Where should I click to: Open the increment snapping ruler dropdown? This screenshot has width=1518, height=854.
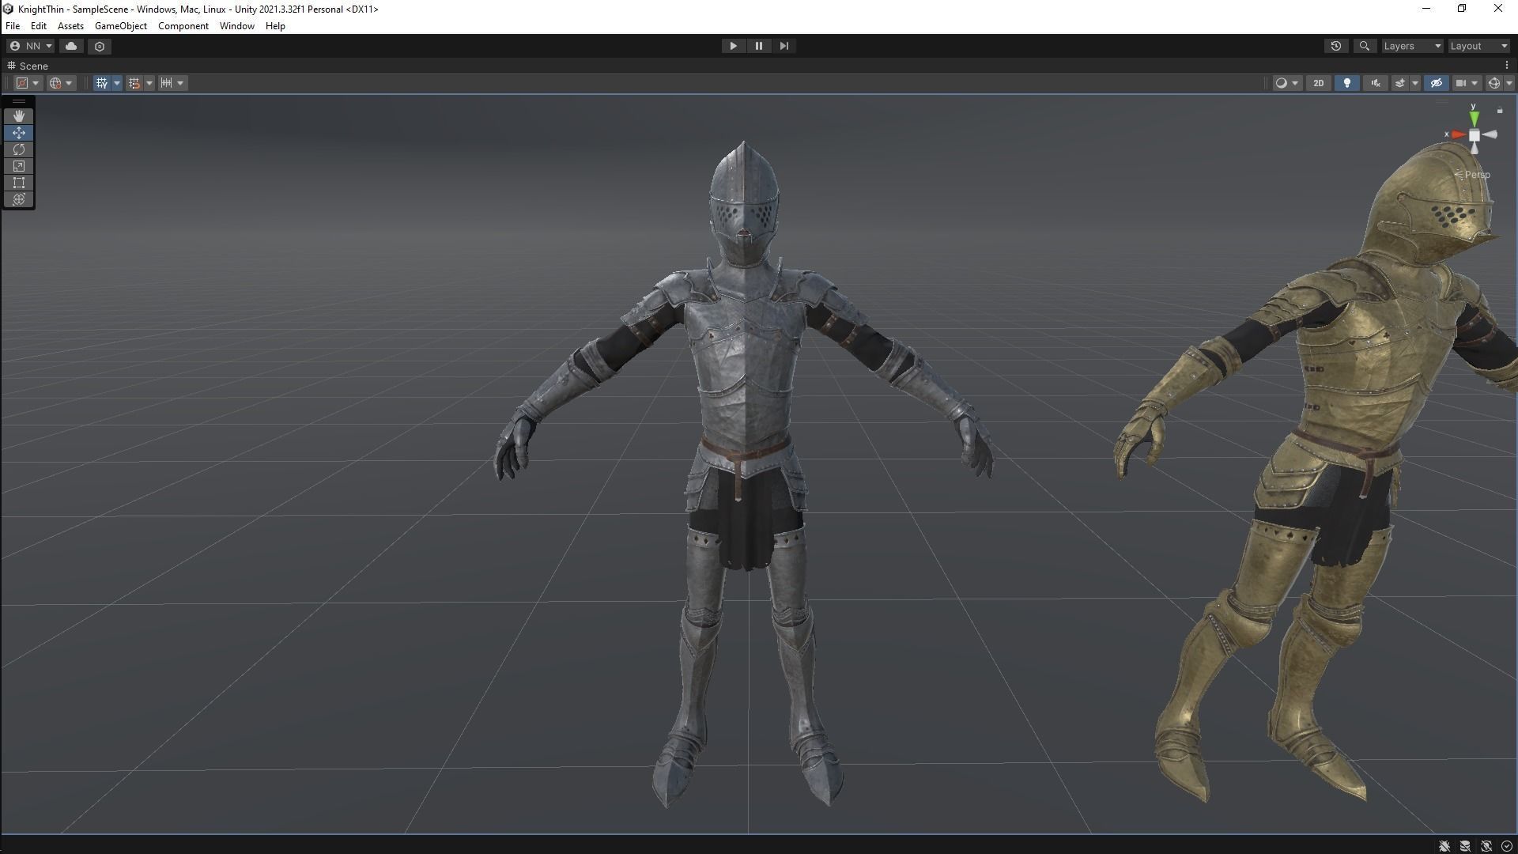click(172, 83)
